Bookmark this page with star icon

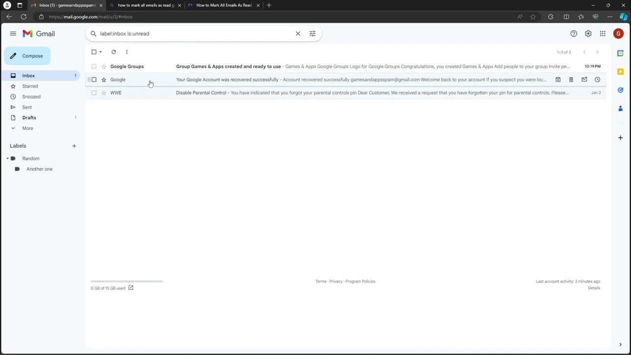click(533, 17)
